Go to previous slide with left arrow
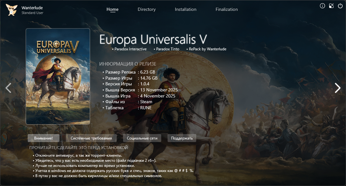This screenshot has height=186, width=346. coord(9,88)
